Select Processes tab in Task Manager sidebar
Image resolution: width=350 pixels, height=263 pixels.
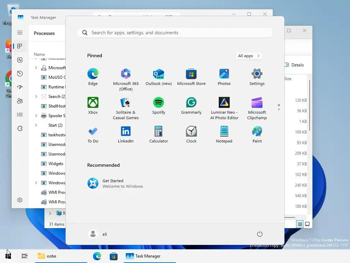(20, 46)
